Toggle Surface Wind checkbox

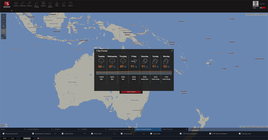(x=63, y=134)
